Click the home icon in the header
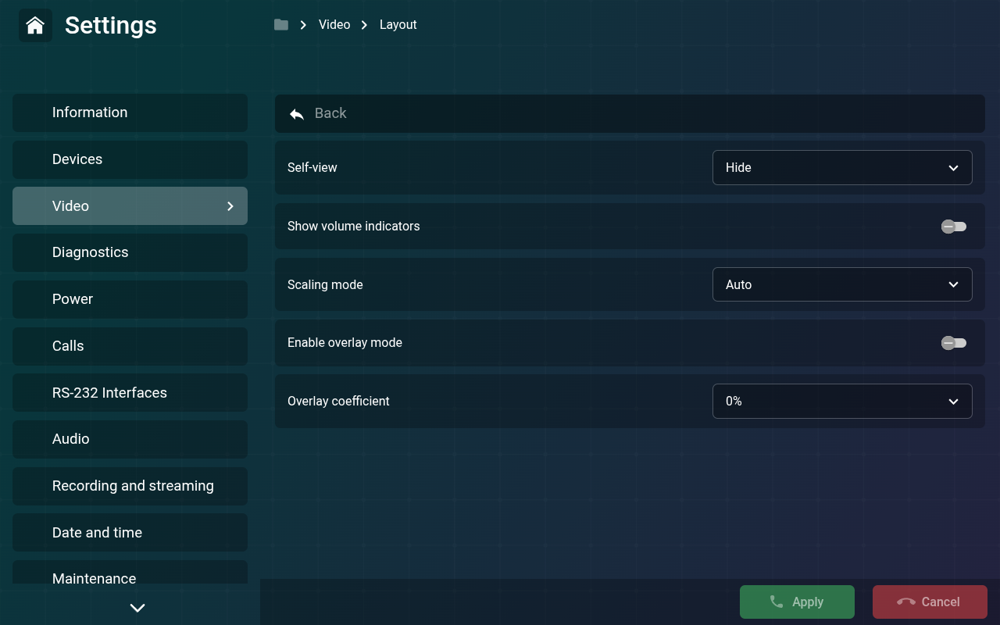The width and height of the screenshot is (1000, 625). (35, 25)
